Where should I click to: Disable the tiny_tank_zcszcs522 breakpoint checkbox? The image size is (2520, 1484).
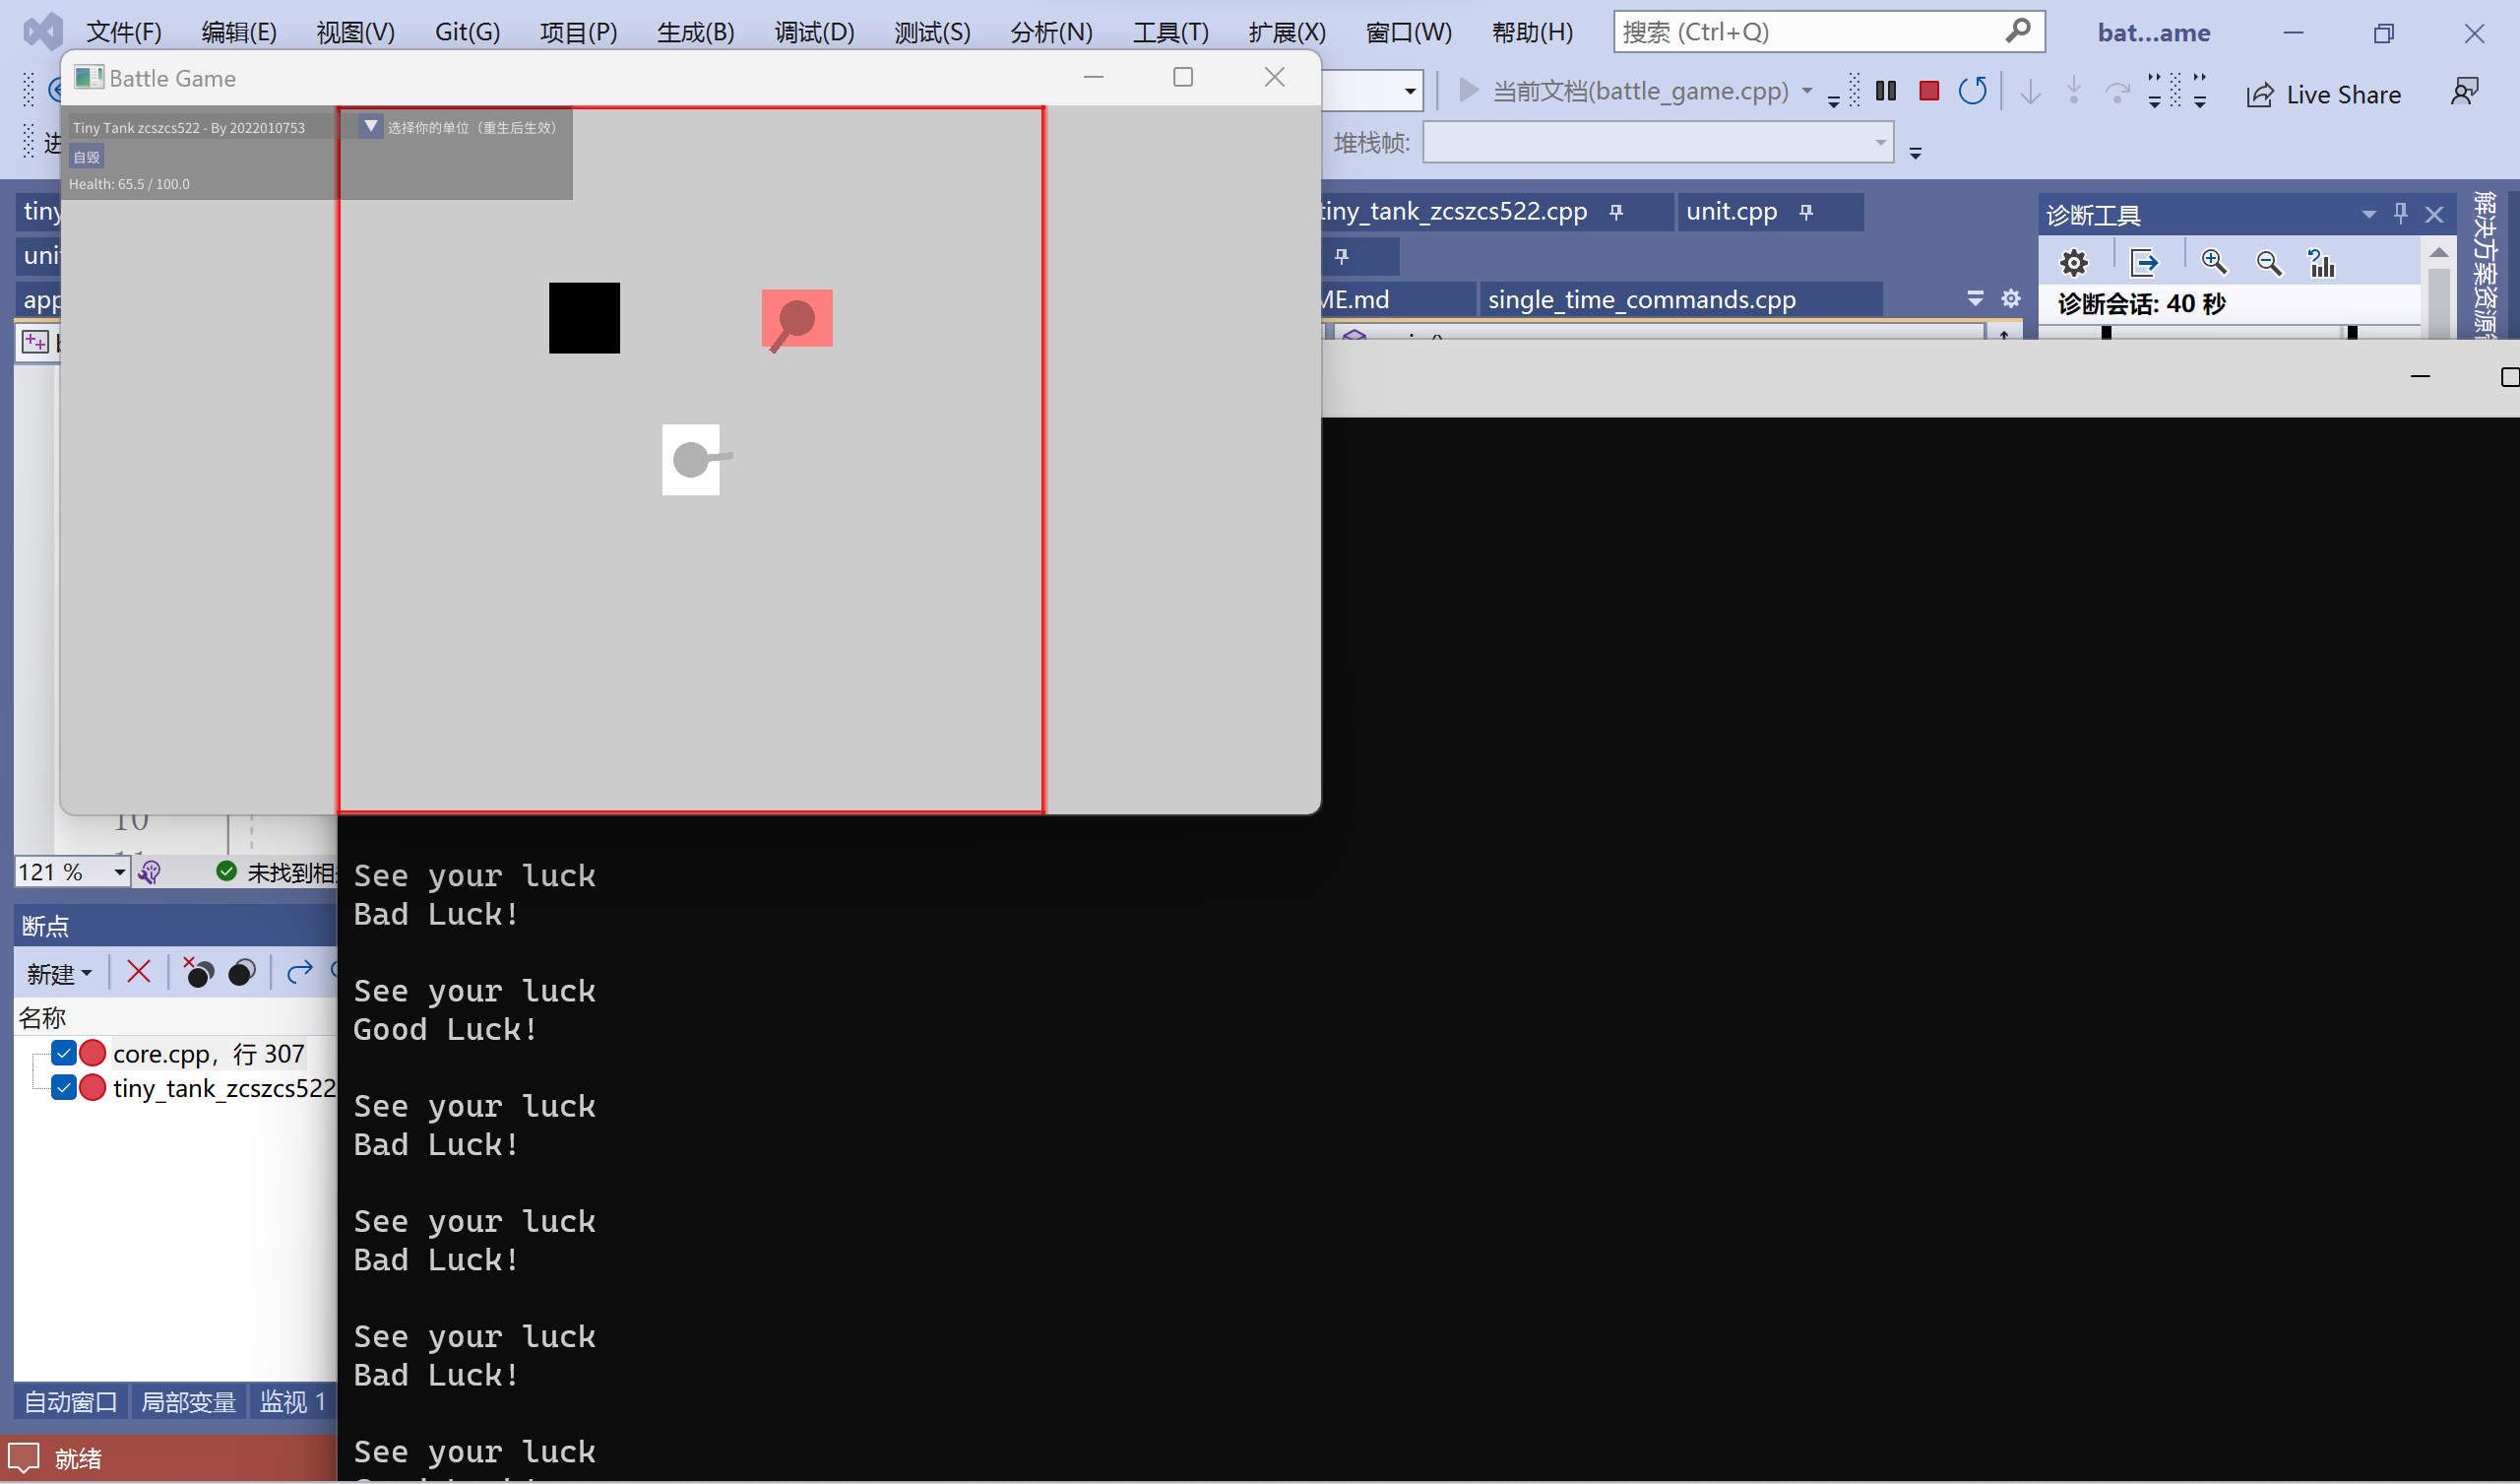click(64, 1088)
